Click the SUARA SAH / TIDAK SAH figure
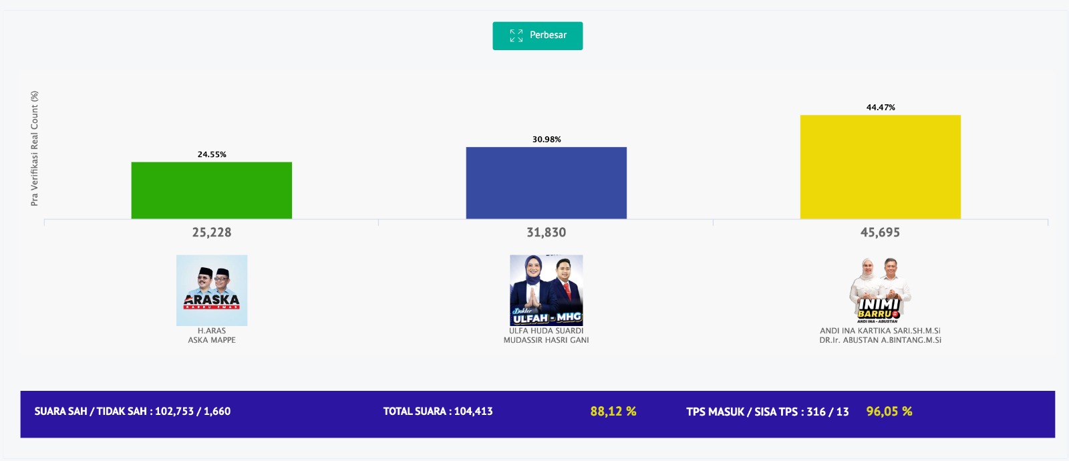1069x461 pixels. pos(132,412)
